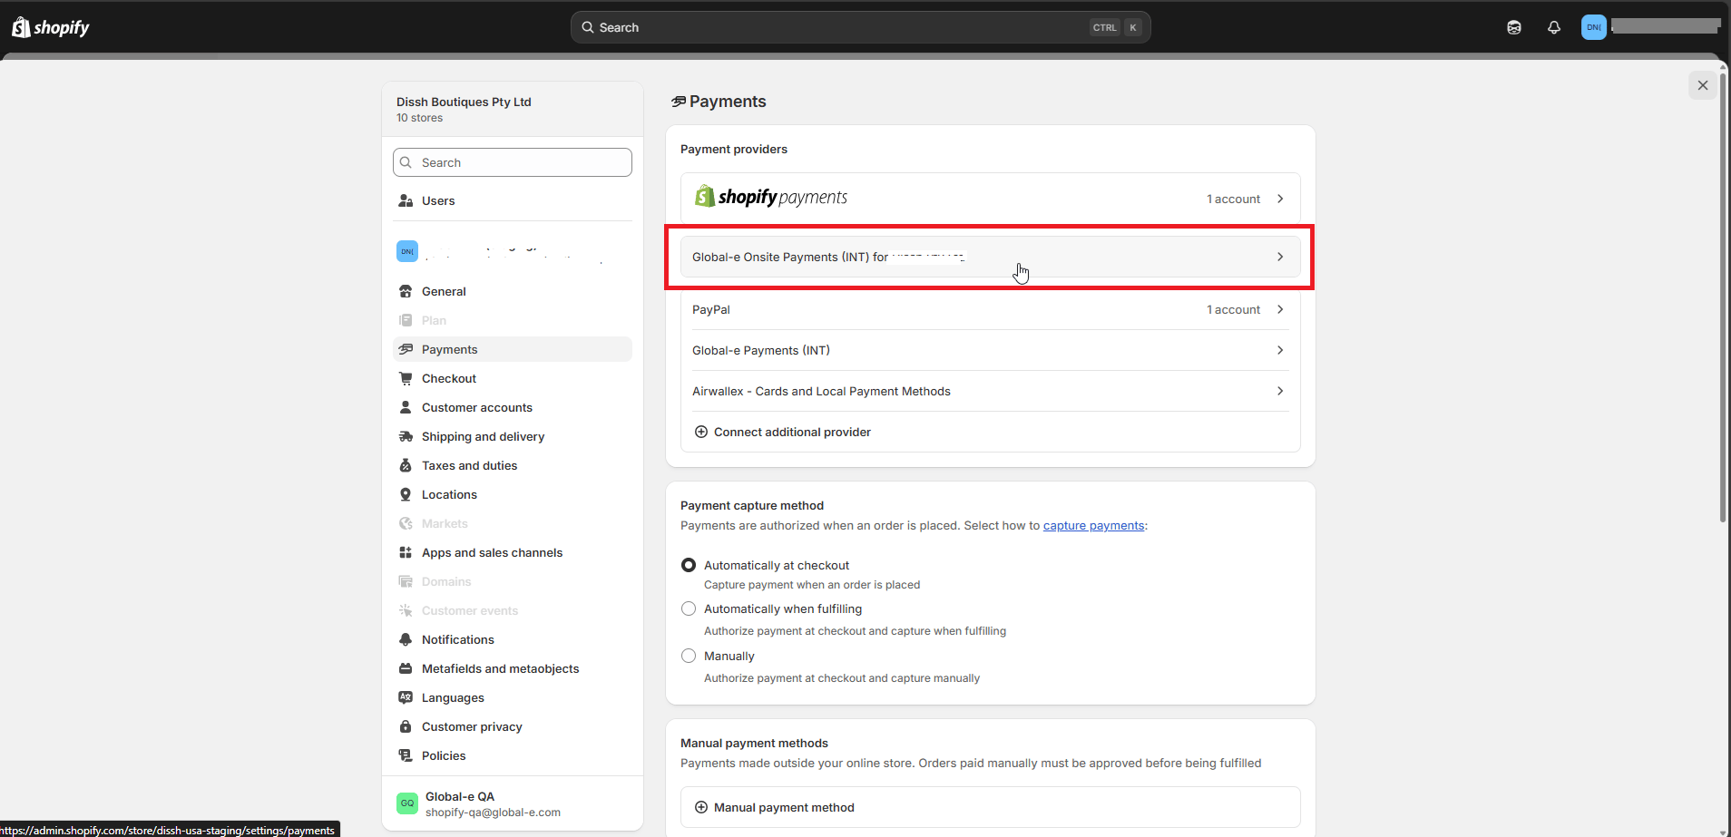Expand Airwallex Cards and Local Payment Methods chevron
This screenshot has width=1731, height=837.
point(1280,391)
